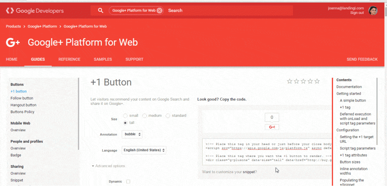Collapse Advanced options section
This screenshot has width=387, height=186.
click(108, 166)
